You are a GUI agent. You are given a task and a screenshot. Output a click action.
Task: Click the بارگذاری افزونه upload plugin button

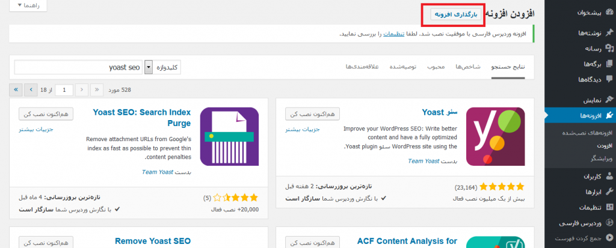[x=455, y=14]
